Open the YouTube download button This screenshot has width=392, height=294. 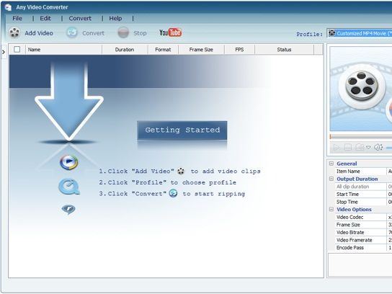(x=171, y=32)
